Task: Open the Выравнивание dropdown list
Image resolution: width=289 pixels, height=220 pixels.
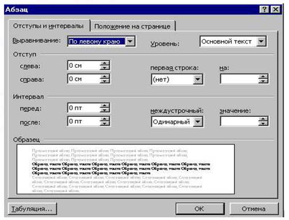Action: pos(130,41)
